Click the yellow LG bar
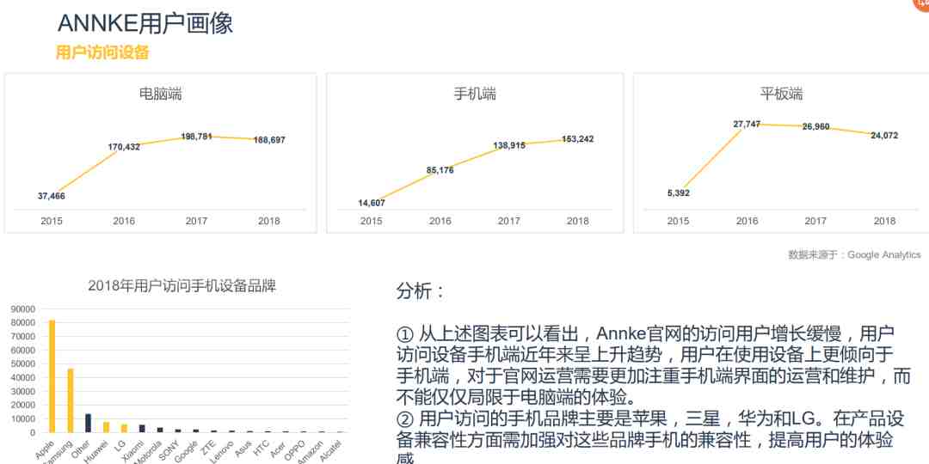929x464 pixels. (124, 429)
